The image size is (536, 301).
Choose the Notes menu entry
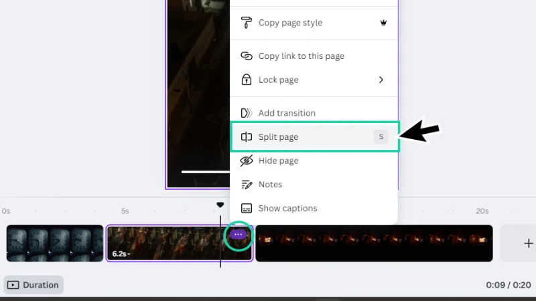coord(271,185)
